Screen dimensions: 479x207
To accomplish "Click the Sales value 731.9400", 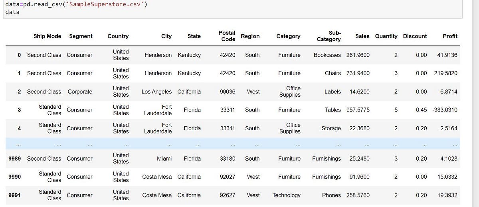I will 358,73.
